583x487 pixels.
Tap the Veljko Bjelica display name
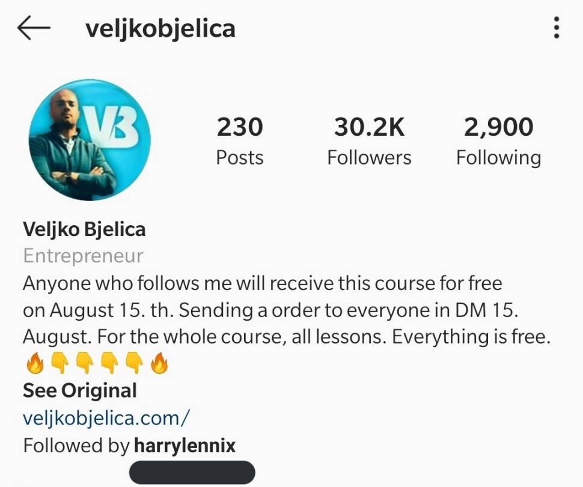84,229
